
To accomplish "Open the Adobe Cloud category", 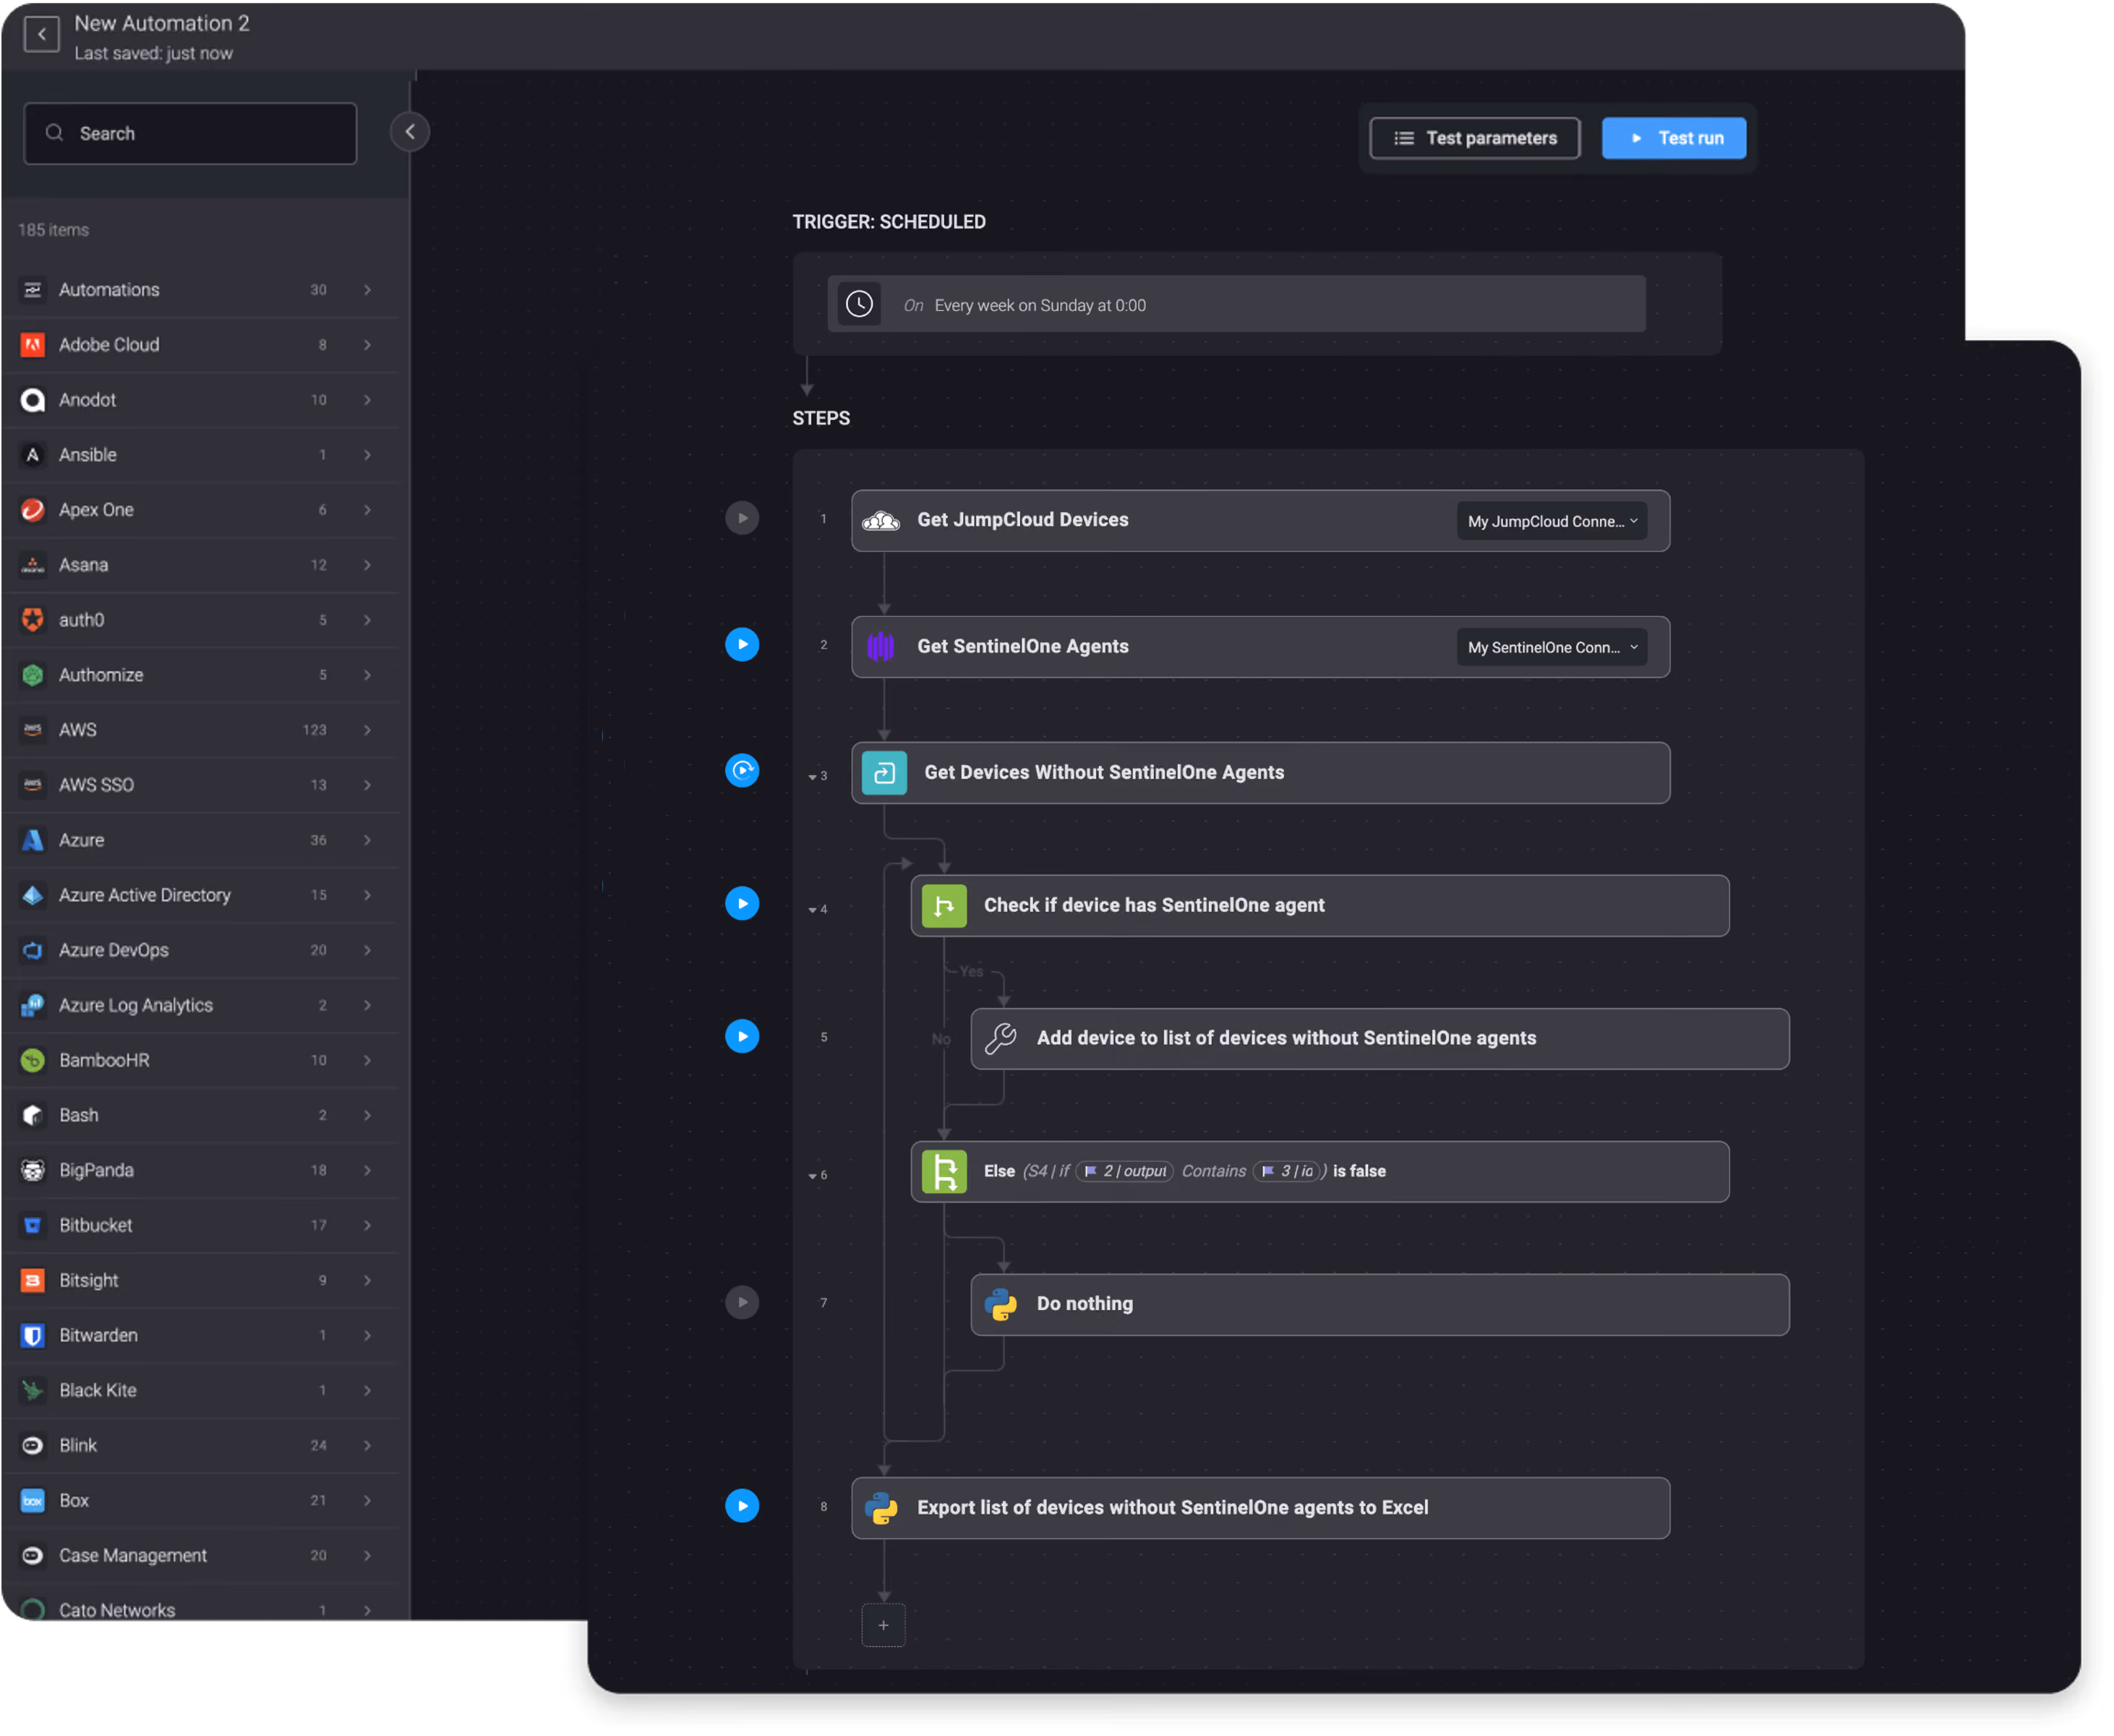I will [x=200, y=345].
